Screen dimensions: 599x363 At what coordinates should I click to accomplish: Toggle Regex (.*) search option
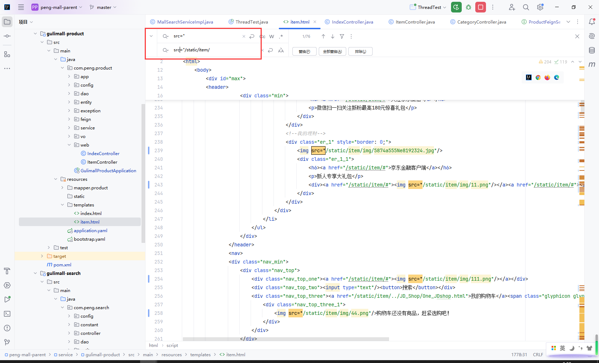281,36
